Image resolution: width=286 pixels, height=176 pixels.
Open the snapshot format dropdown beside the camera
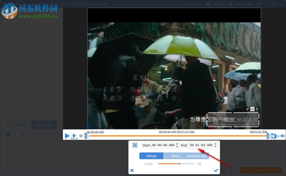tap(278, 136)
